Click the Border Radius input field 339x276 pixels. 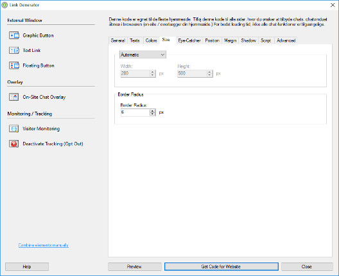135,112
